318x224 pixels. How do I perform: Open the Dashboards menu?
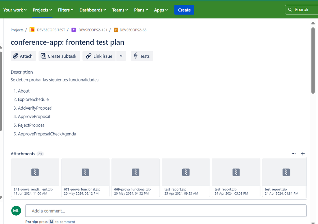point(93,10)
